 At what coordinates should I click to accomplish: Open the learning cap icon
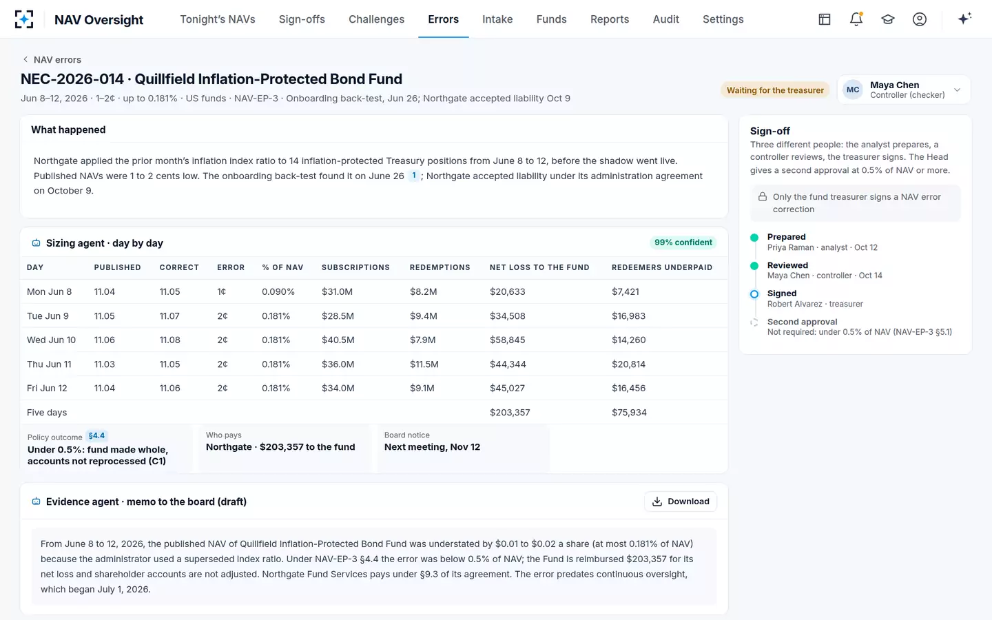[x=888, y=19]
